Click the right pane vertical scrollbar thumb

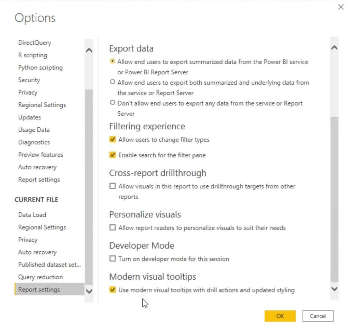point(334,199)
